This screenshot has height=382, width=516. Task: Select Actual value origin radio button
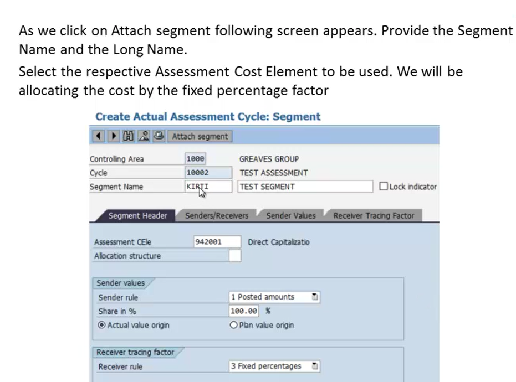101,325
